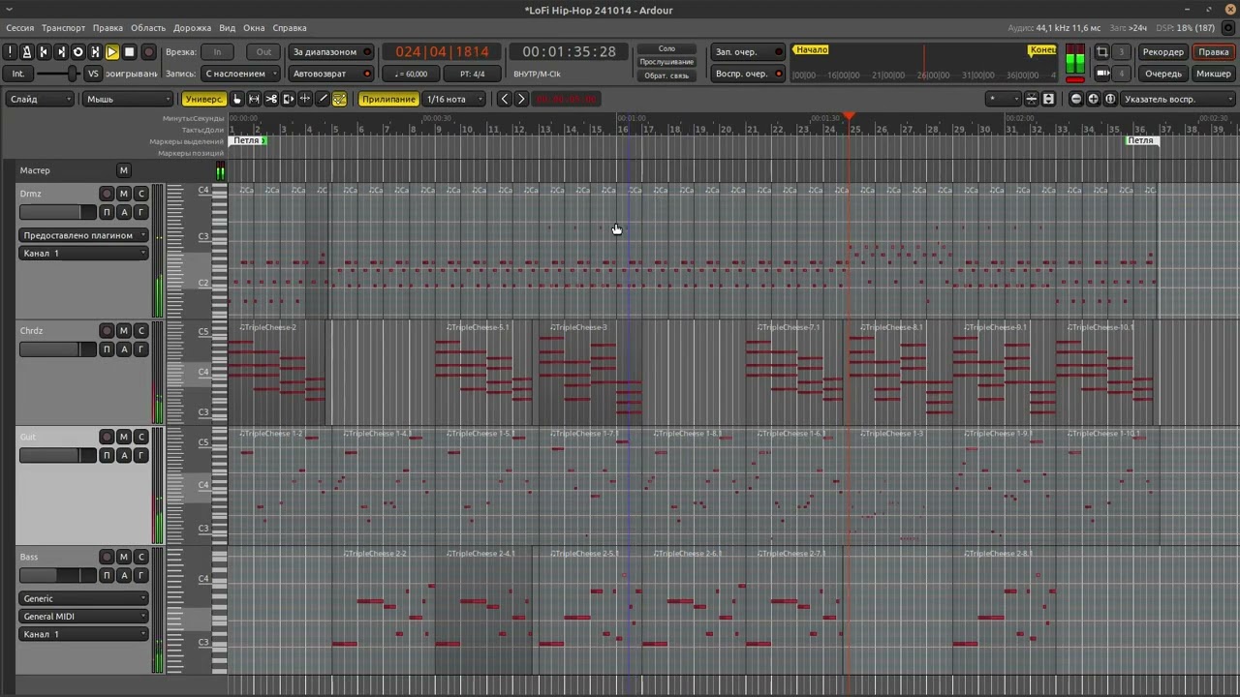
Task: Open the Справка menu
Action: [x=290, y=28]
